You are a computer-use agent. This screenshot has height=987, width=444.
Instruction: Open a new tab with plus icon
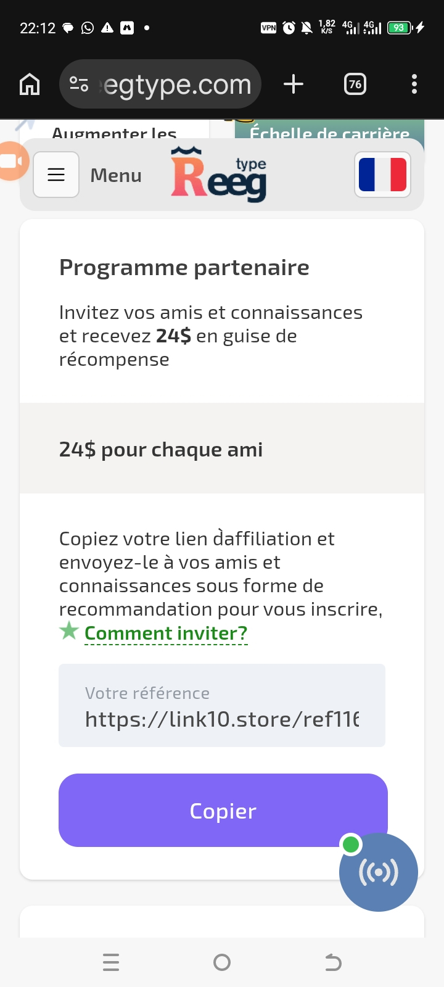(x=294, y=84)
